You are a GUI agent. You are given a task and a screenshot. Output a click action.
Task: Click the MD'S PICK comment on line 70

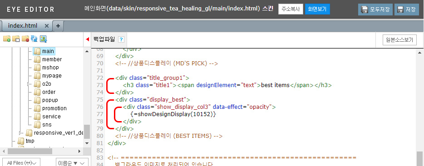pyautogui.click(x=167, y=63)
